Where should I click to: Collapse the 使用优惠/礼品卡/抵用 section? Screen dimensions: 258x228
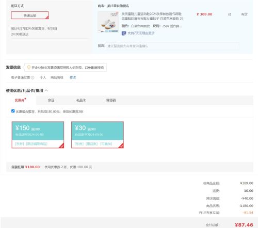46,90
